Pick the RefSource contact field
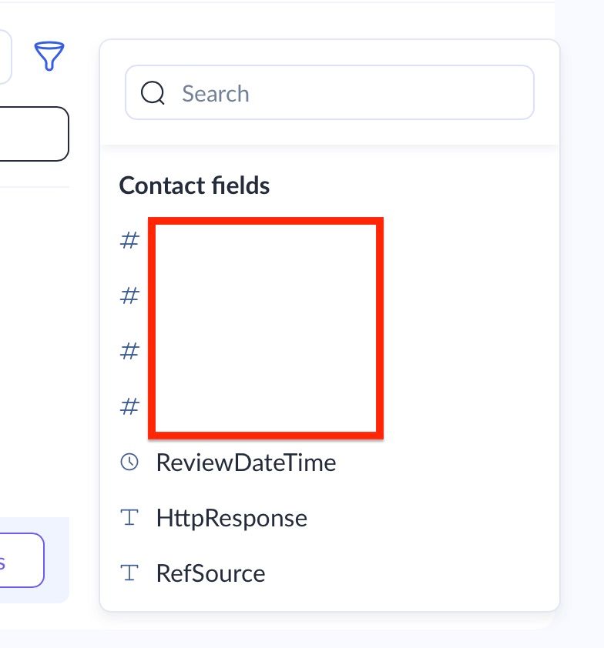Viewport: 604px width, 648px height. (x=210, y=573)
